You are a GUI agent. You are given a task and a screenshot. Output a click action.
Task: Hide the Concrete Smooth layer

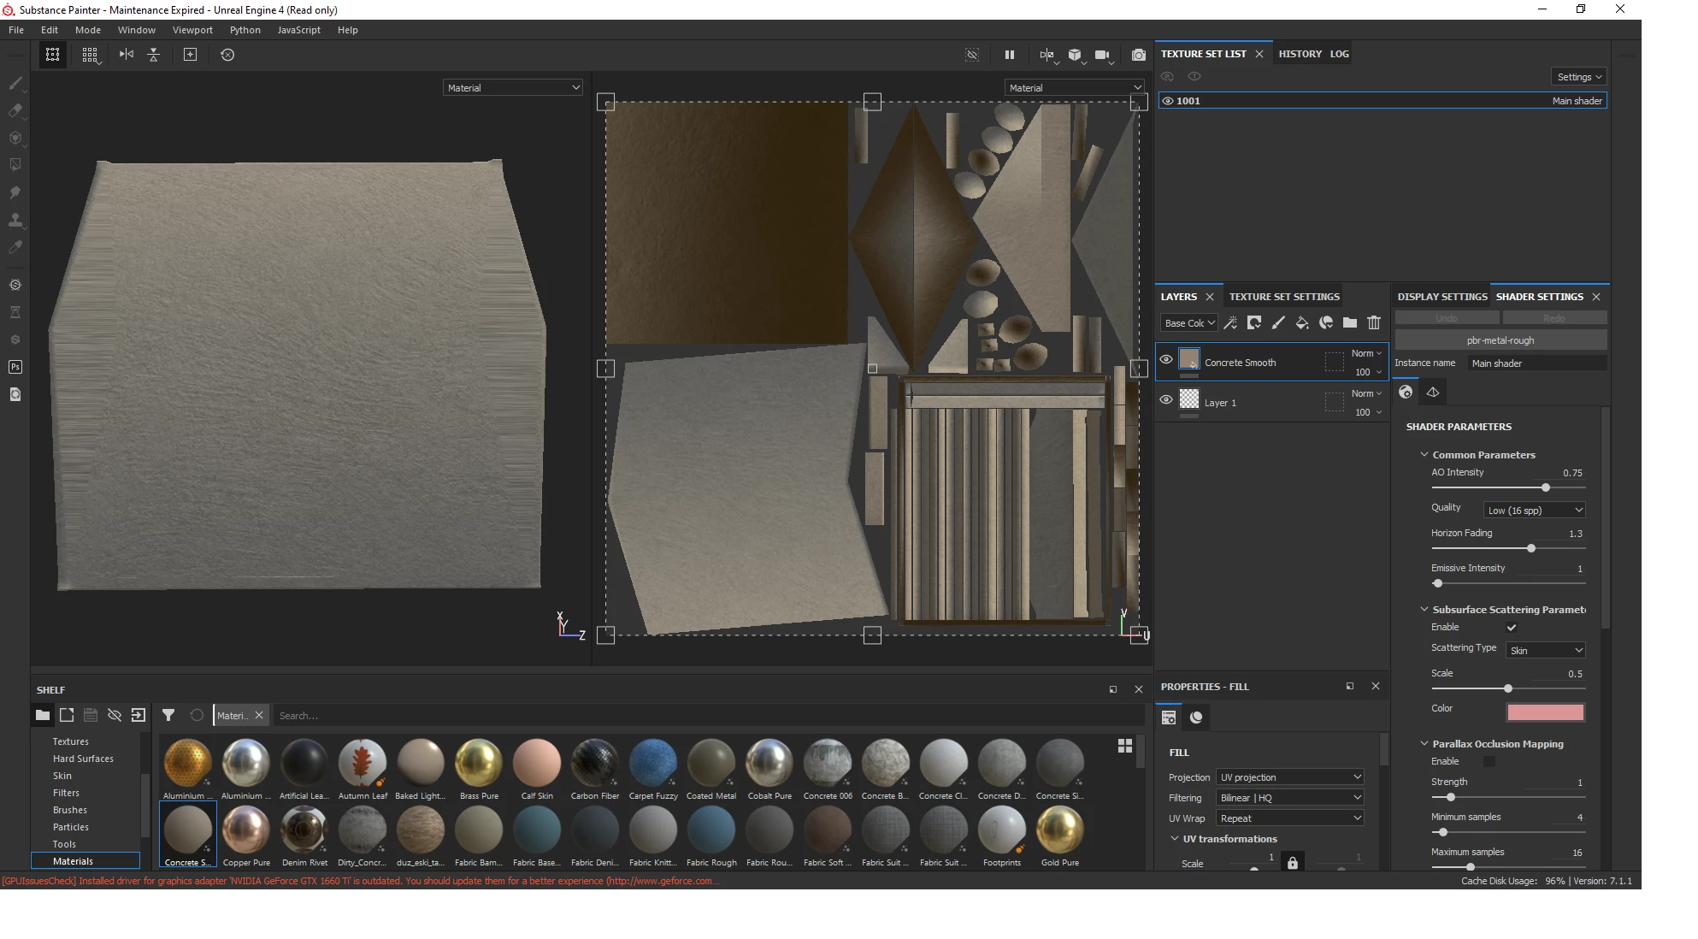click(x=1165, y=360)
